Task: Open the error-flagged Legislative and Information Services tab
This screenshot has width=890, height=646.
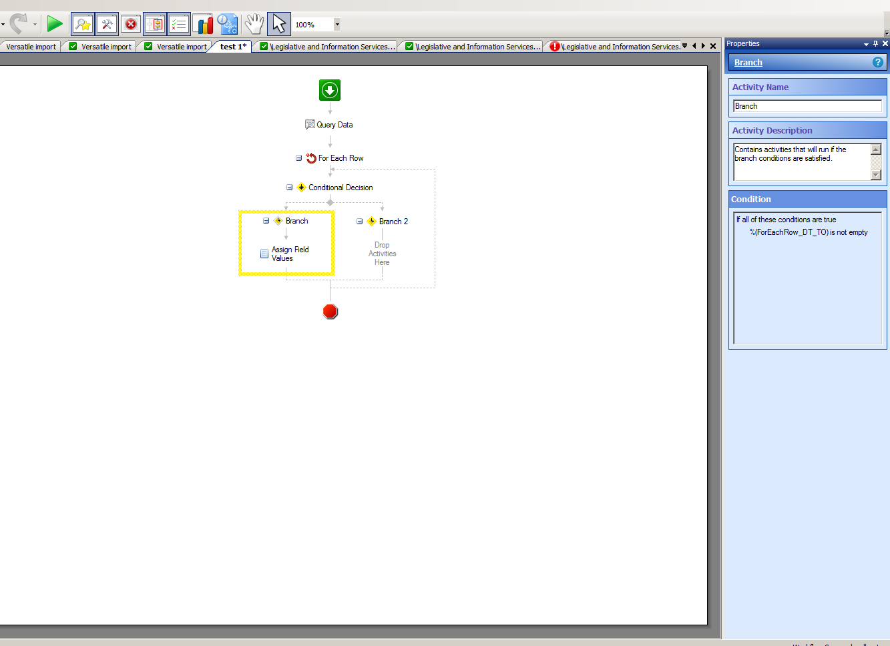Action: tap(614, 47)
